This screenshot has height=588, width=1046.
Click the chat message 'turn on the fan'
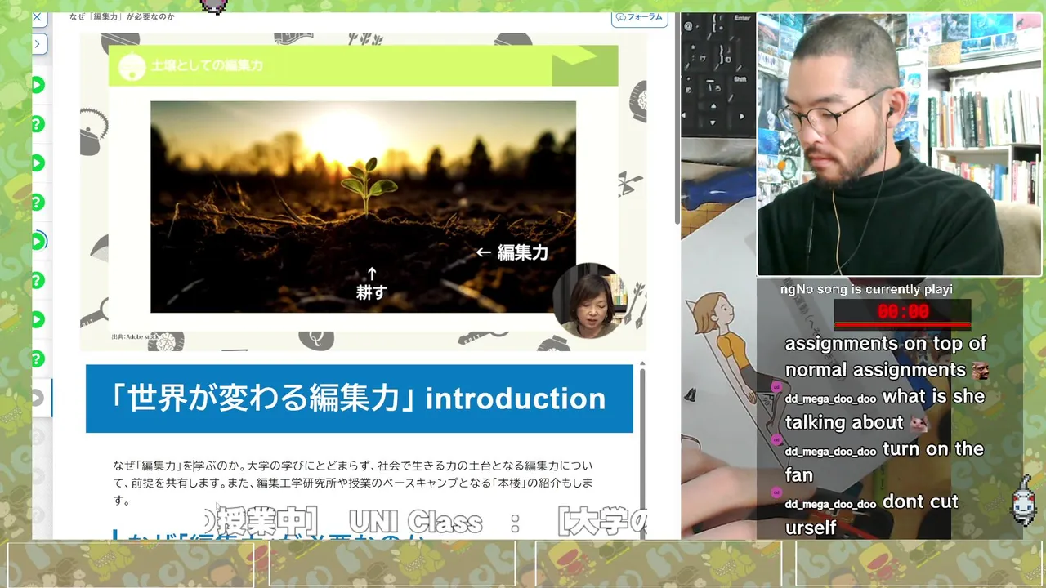click(x=884, y=461)
